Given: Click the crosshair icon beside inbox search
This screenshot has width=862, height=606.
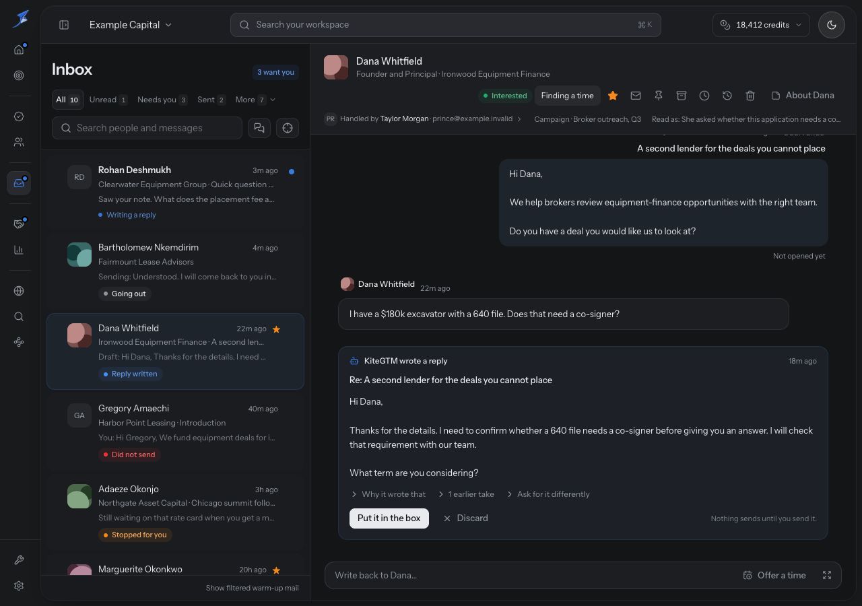Looking at the screenshot, I should 288,128.
